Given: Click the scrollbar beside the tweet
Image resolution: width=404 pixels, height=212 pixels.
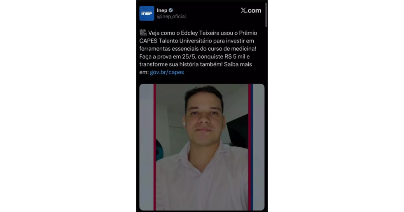Looking at the screenshot, I should click(266, 15).
